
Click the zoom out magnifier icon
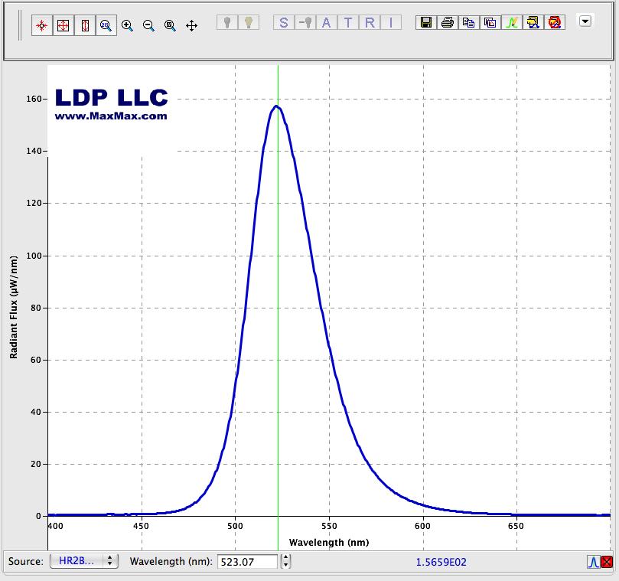148,26
